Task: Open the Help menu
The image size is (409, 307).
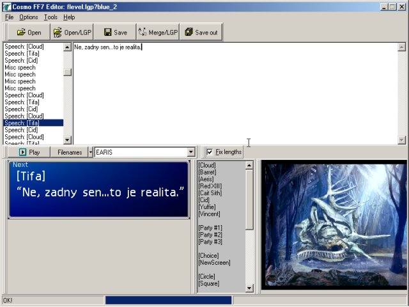Action: tap(69, 17)
